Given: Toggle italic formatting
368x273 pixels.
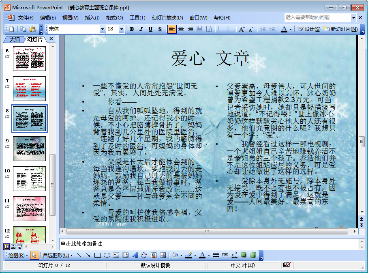Looking at the screenshot, I should 141,29.
